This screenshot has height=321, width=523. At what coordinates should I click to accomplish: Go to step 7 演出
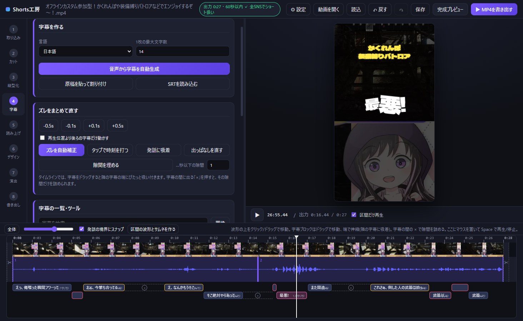point(13,176)
